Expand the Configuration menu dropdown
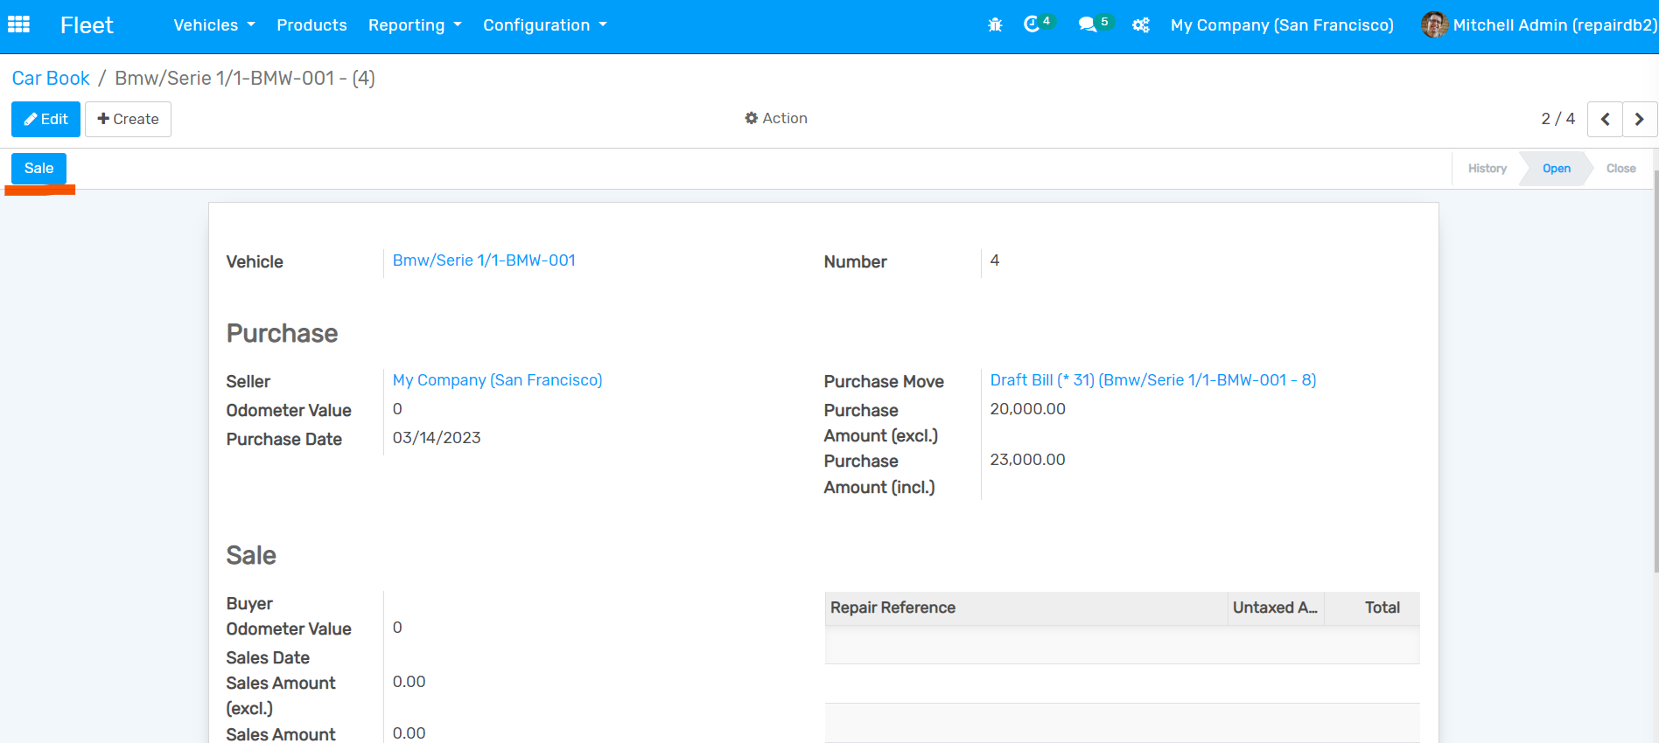 544,25
